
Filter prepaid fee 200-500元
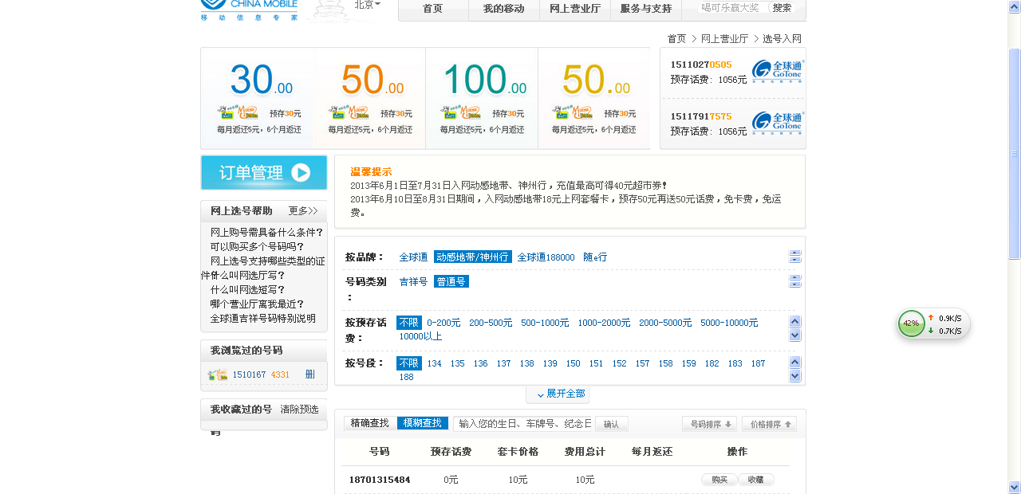[491, 323]
